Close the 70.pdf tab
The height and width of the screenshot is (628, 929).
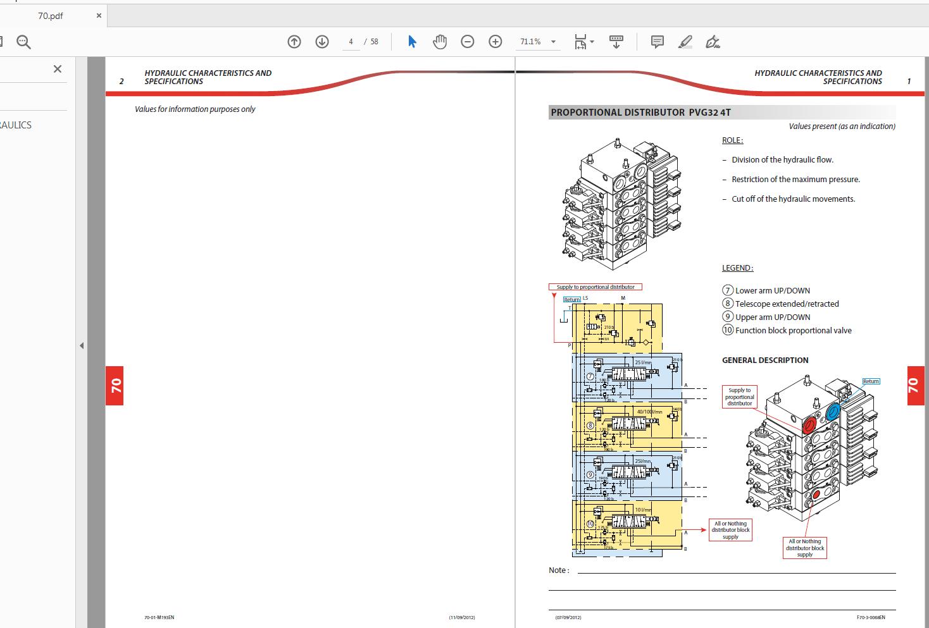99,15
